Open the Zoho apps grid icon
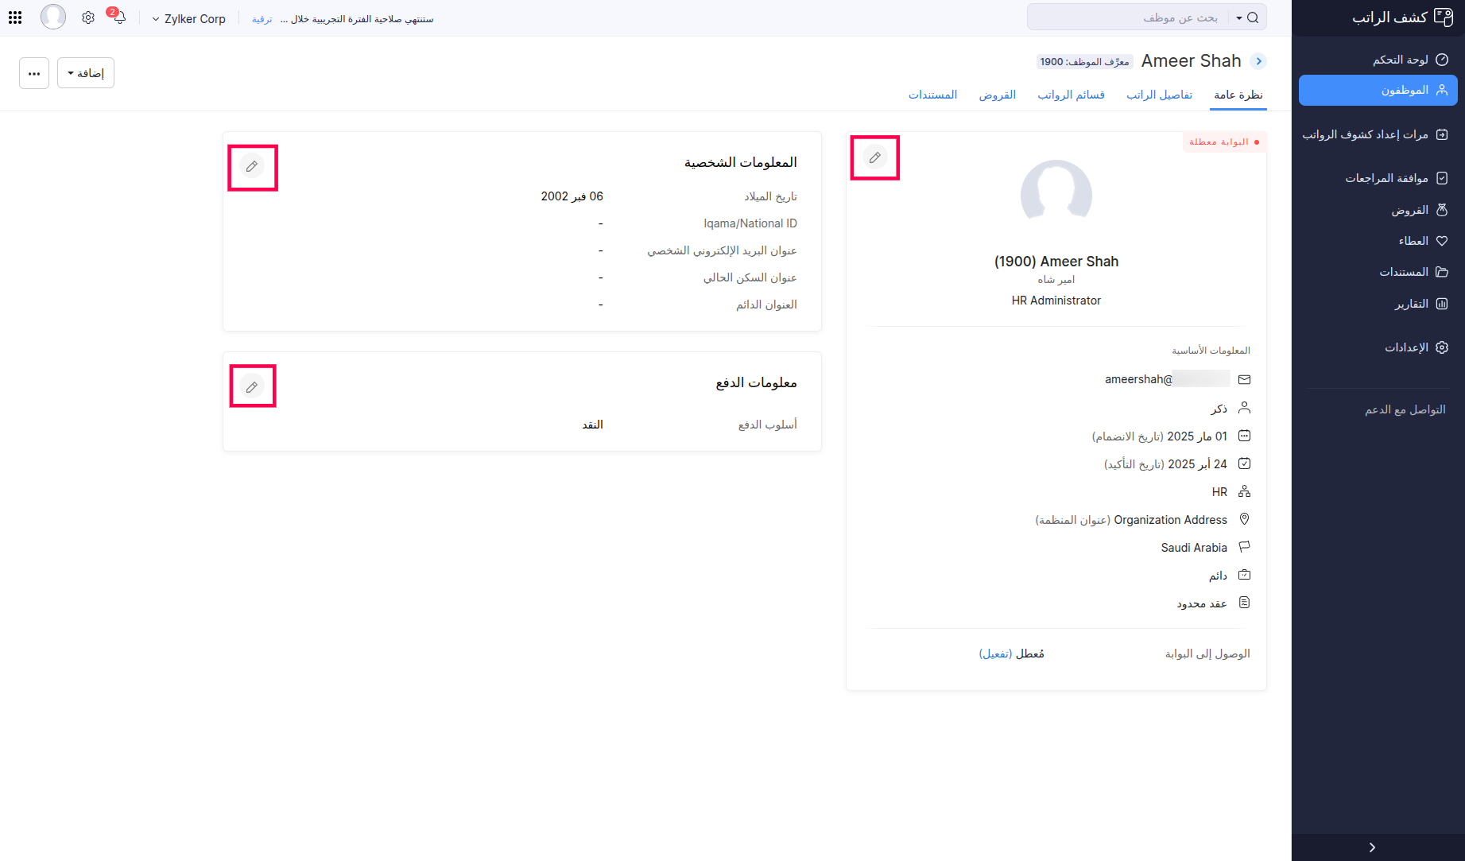The height and width of the screenshot is (861, 1465). click(x=14, y=17)
